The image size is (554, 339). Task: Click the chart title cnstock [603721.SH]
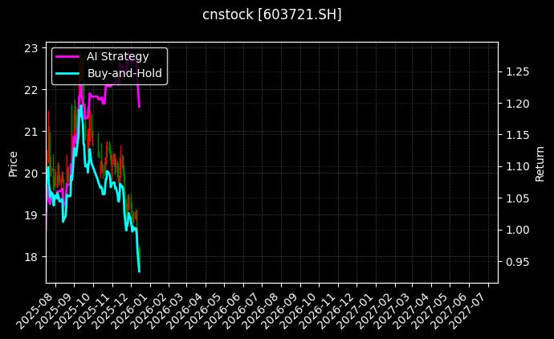pos(272,15)
